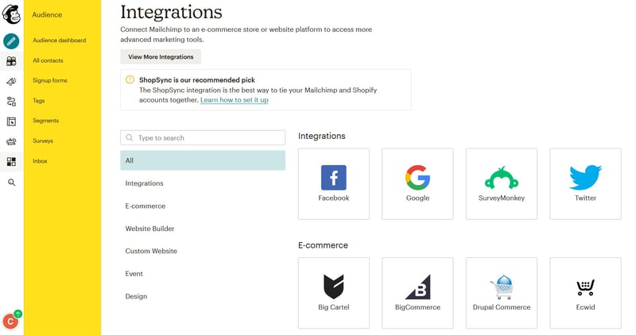The image size is (636, 335).
Task: Open the Automations icon in left rail
Action: click(x=11, y=101)
